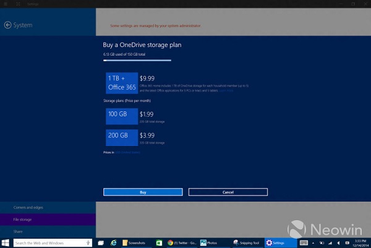This screenshot has width=371, height=248.
Task: Click the Search the Web and Windows box
Action: pos(49,242)
